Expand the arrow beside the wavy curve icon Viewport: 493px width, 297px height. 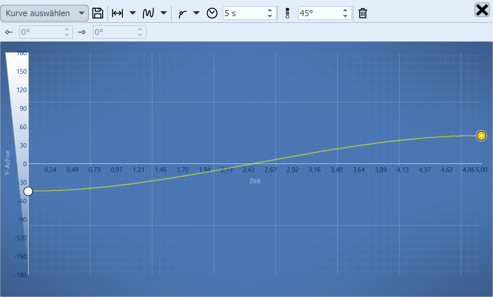click(163, 13)
